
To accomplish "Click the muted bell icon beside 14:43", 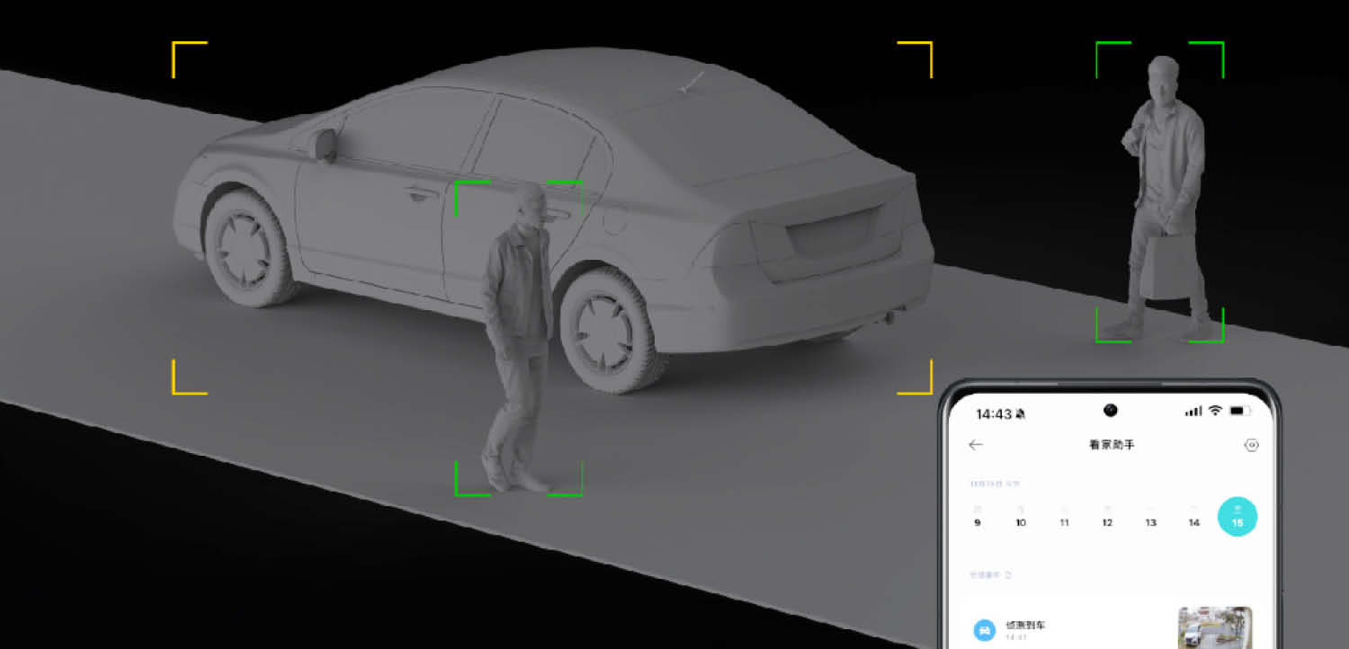I will coord(1020,414).
